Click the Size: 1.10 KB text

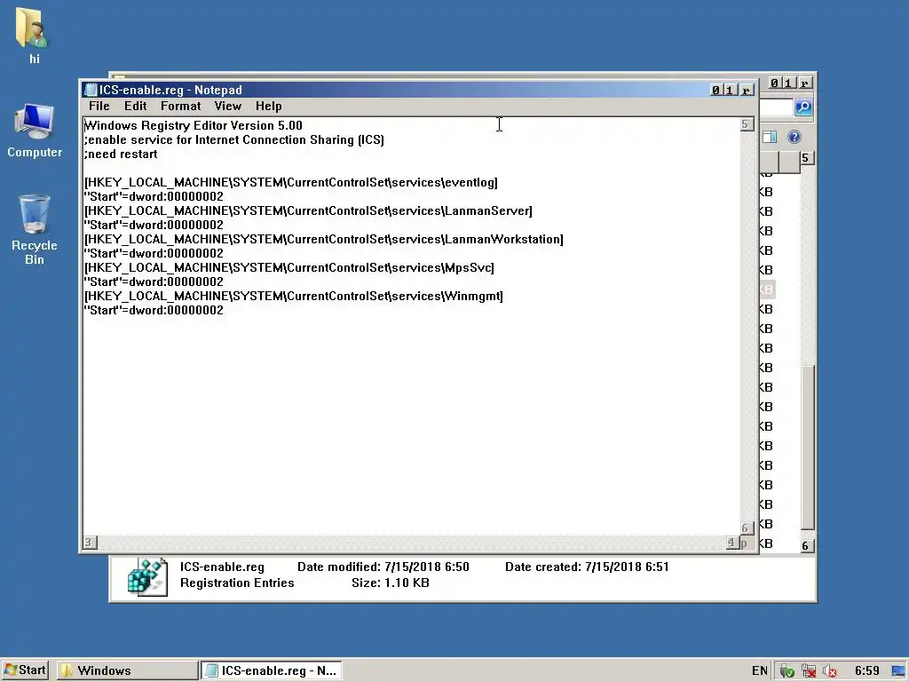[391, 583]
